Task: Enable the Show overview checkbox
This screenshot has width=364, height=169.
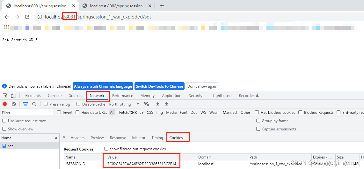Action: click(4, 129)
